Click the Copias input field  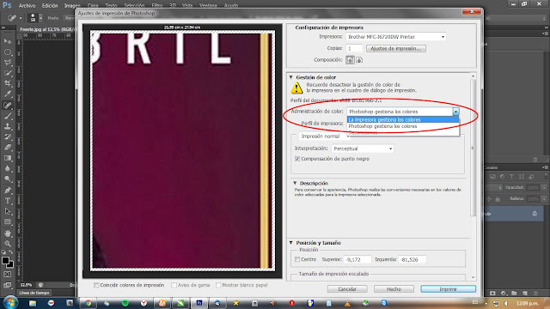click(x=354, y=48)
